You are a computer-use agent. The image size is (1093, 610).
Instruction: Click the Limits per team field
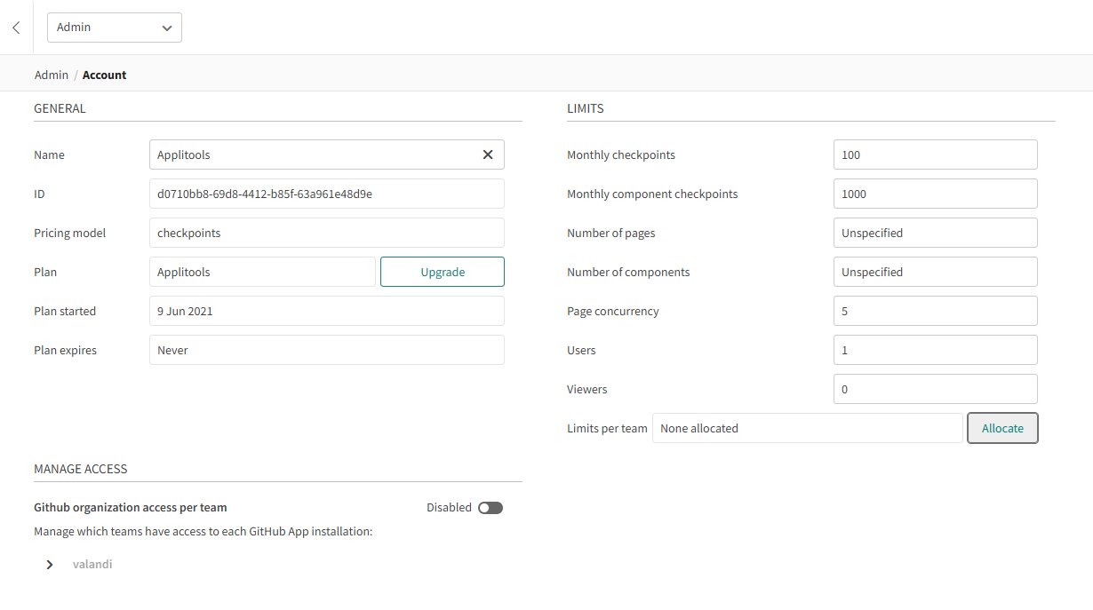808,428
